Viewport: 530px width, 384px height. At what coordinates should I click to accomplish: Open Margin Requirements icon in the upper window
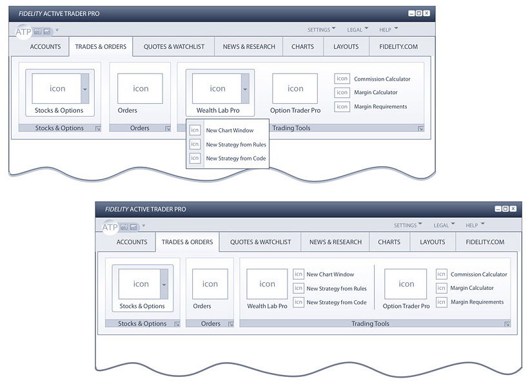pyautogui.click(x=342, y=106)
